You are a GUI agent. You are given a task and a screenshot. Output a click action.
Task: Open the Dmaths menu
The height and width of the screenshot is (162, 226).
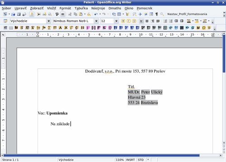coord(115,8)
